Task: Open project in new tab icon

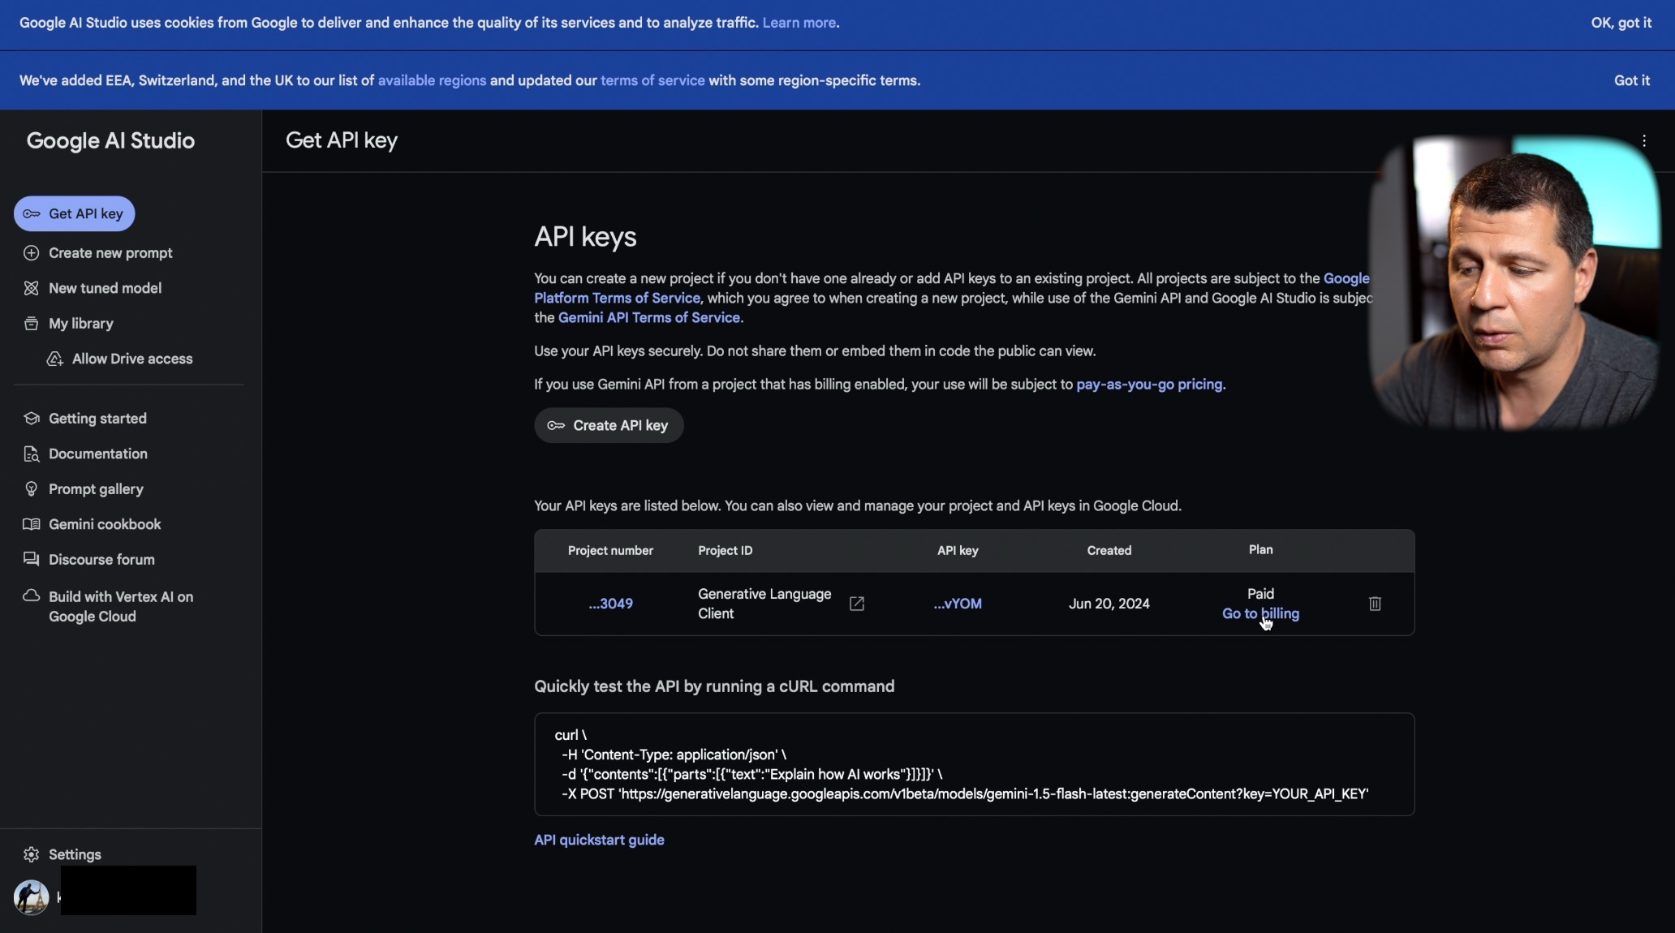Action: tap(856, 604)
